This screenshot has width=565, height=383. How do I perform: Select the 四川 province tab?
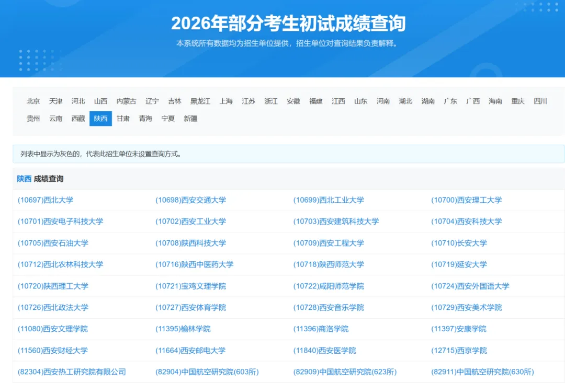(540, 101)
